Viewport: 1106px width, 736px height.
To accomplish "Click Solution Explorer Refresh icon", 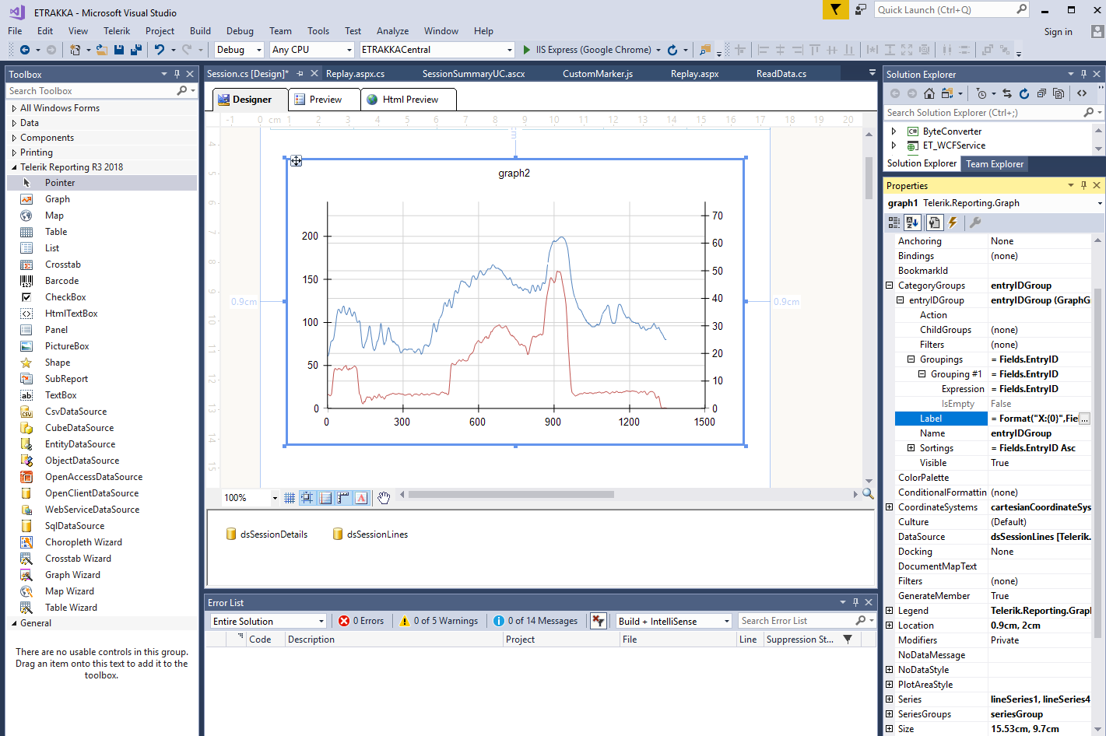I will pos(1024,93).
